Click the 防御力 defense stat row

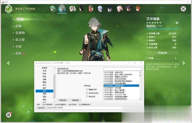point(161,41)
